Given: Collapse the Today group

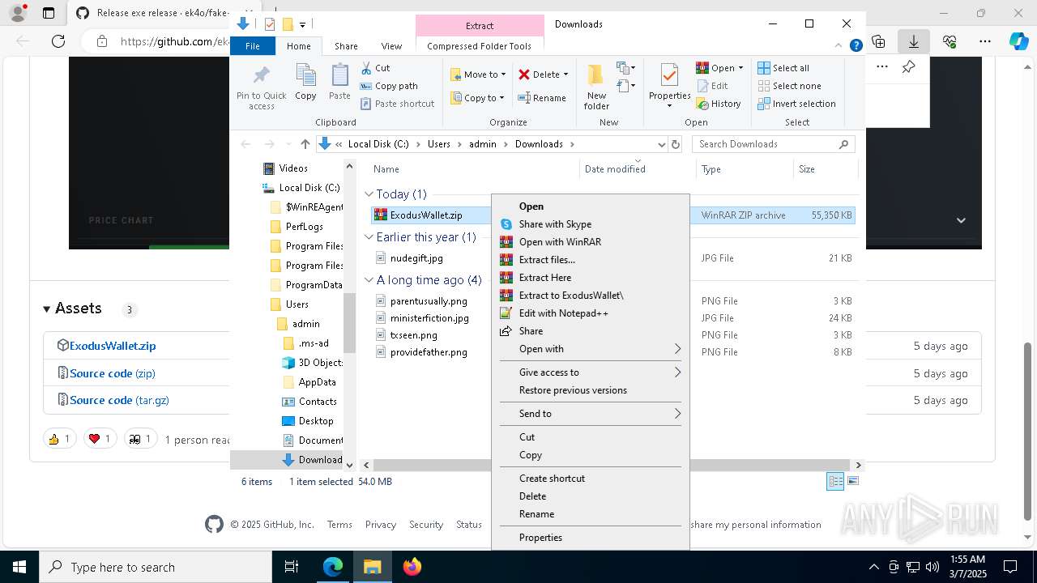Looking at the screenshot, I should 369,194.
